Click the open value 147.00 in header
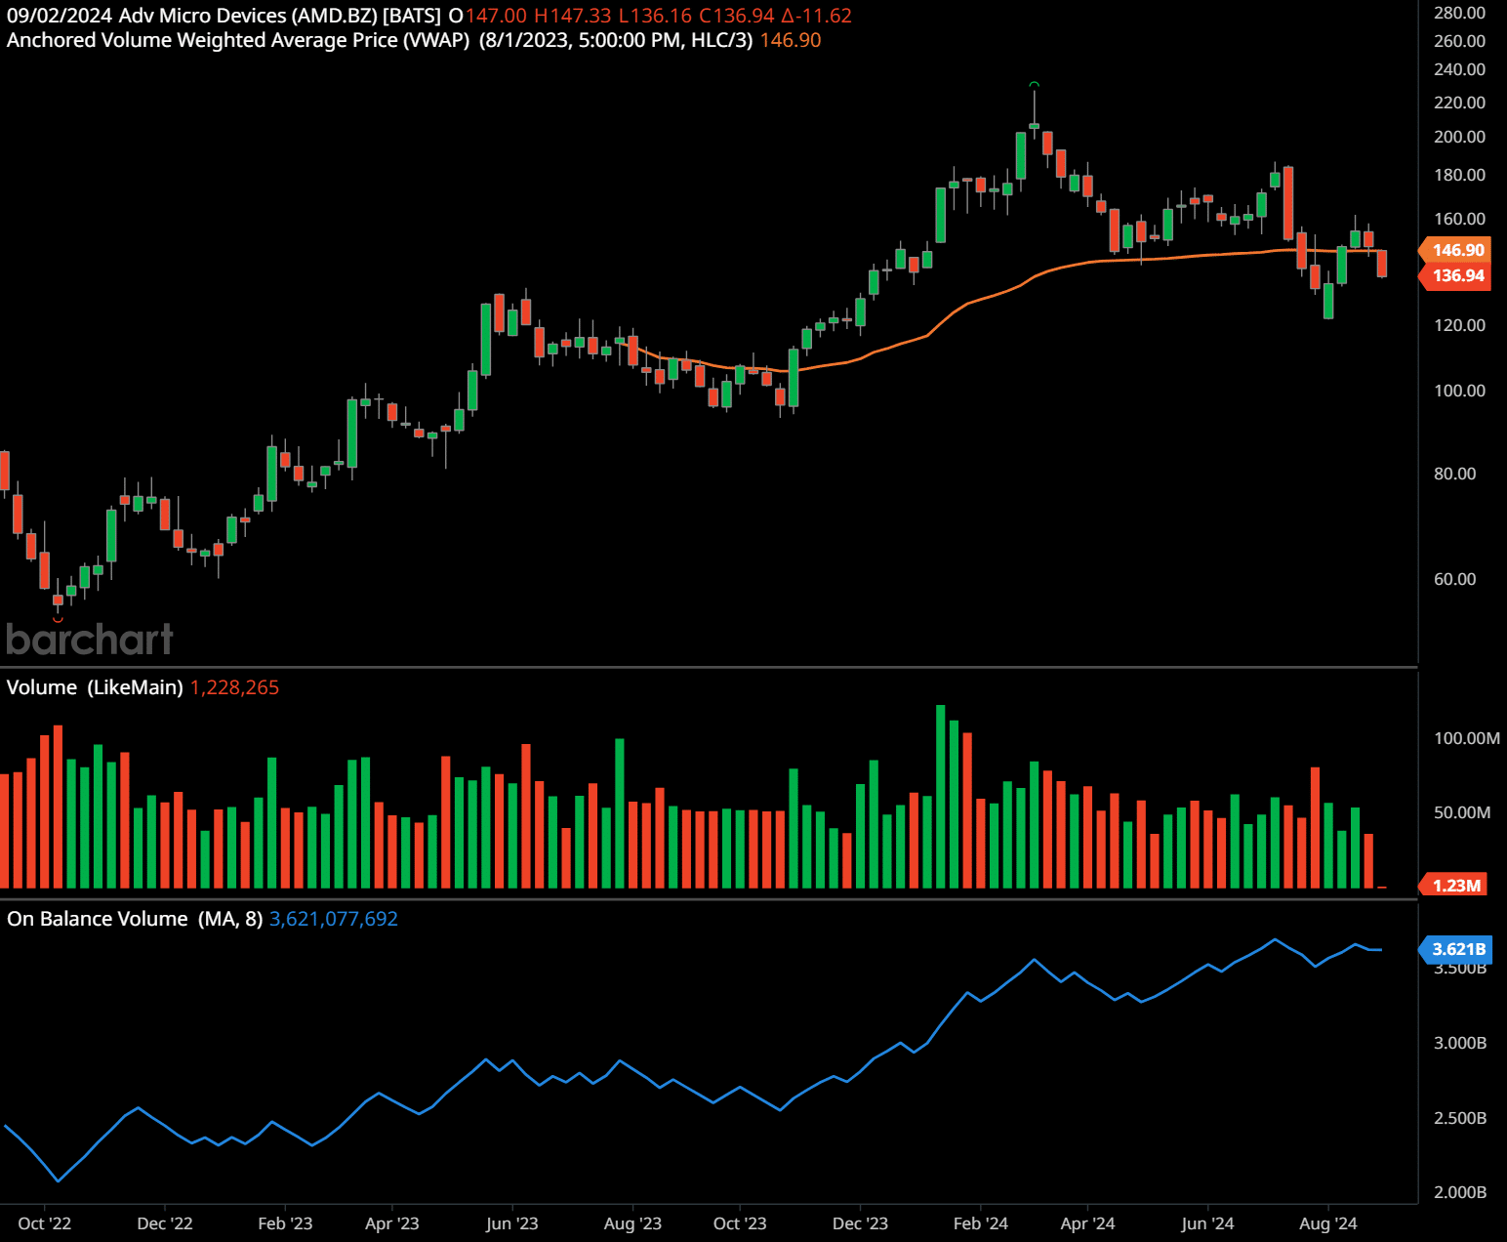1507x1242 pixels. (x=496, y=16)
